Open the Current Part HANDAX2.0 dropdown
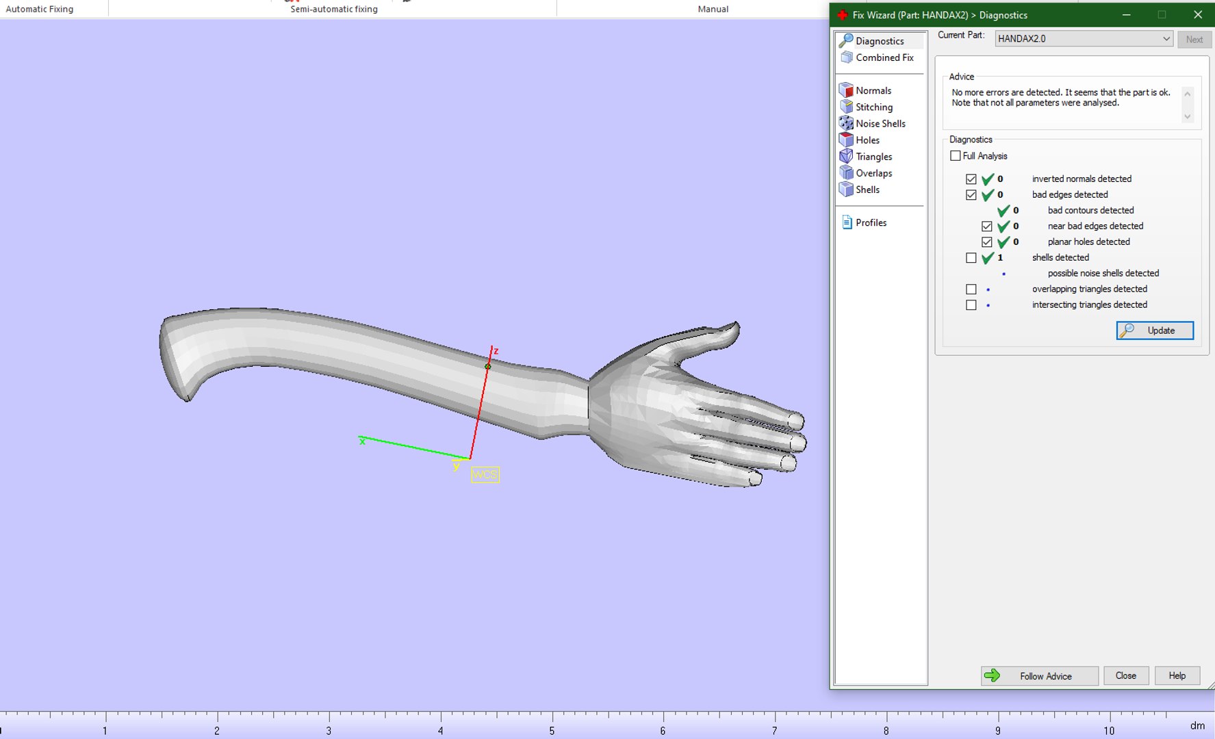The height and width of the screenshot is (739, 1215). (x=1084, y=39)
